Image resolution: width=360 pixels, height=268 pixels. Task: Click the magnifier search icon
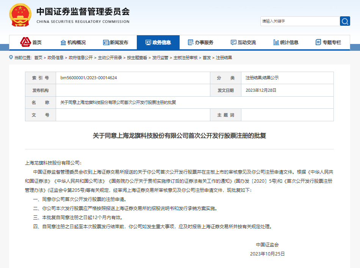[x=345, y=21]
